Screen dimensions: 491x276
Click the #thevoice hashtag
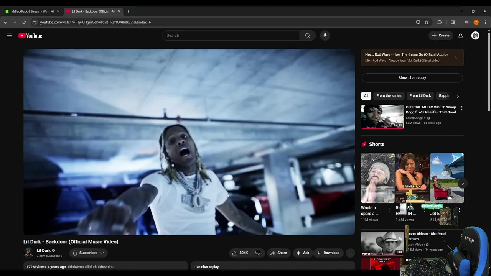(x=105, y=267)
